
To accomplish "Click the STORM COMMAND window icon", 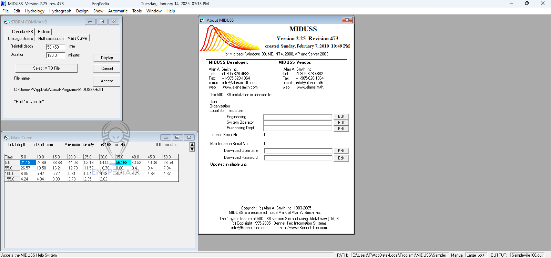I will click(7, 22).
